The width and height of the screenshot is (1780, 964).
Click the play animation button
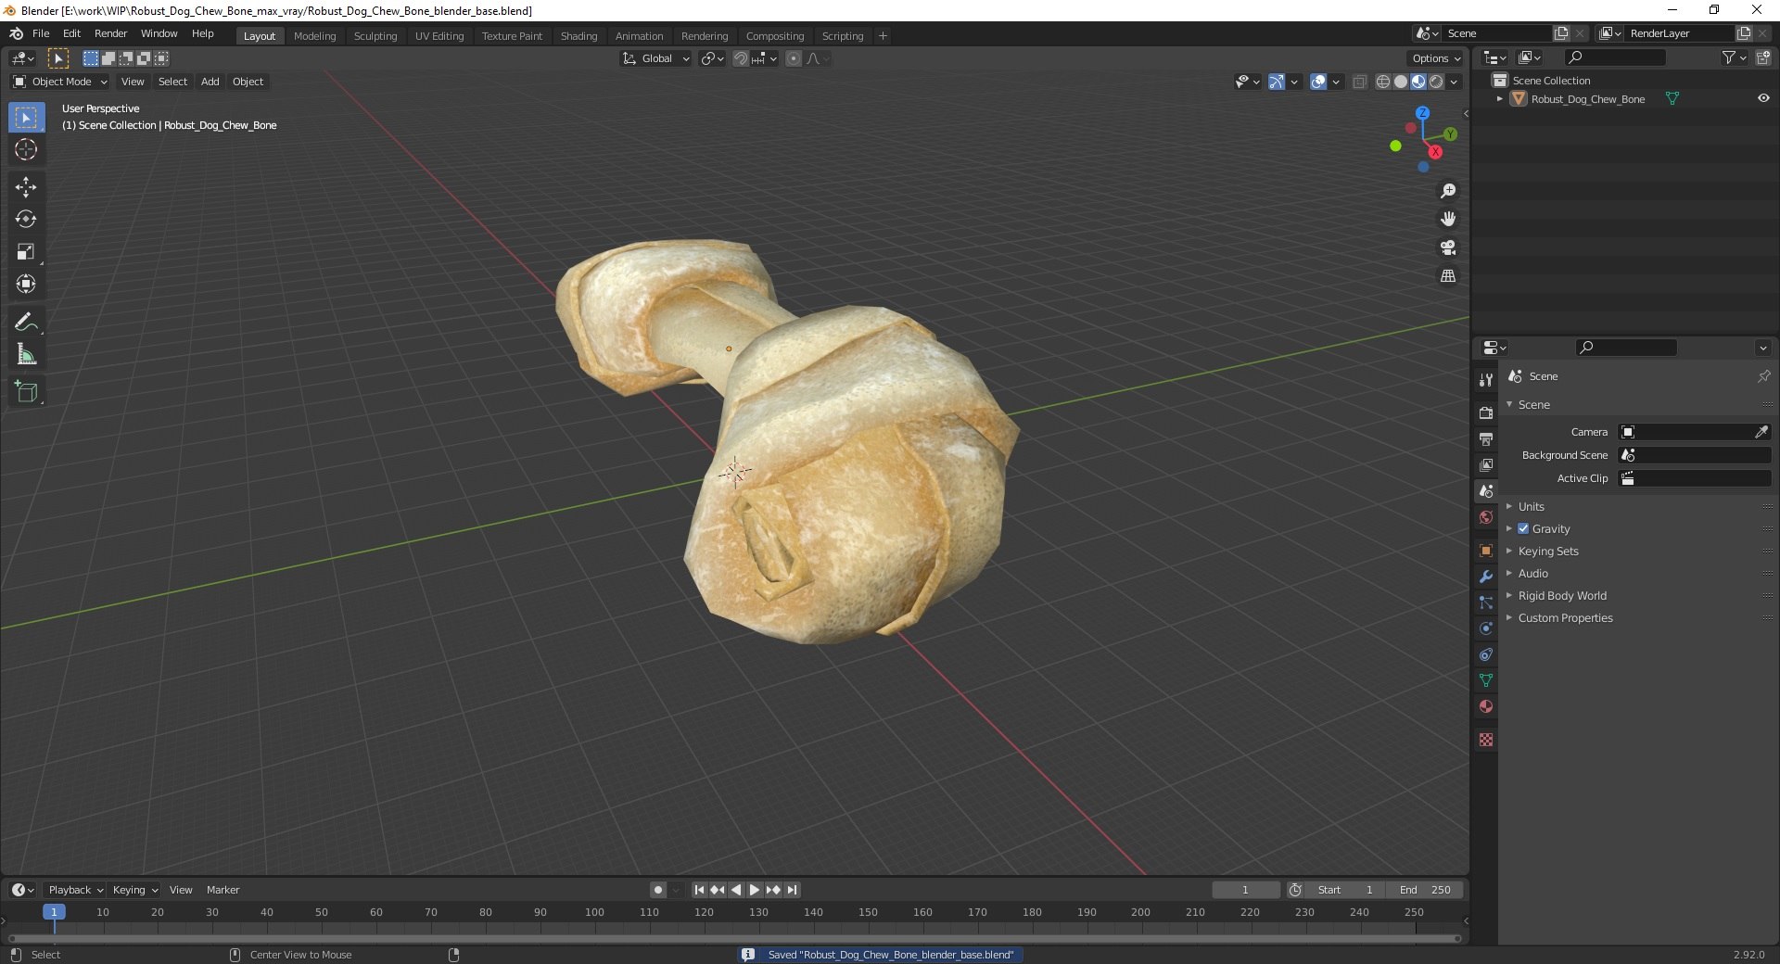pos(755,890)
